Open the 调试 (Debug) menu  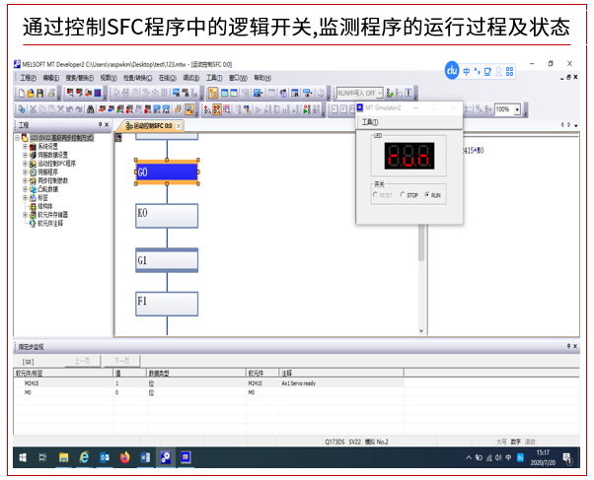pos(191,78)
